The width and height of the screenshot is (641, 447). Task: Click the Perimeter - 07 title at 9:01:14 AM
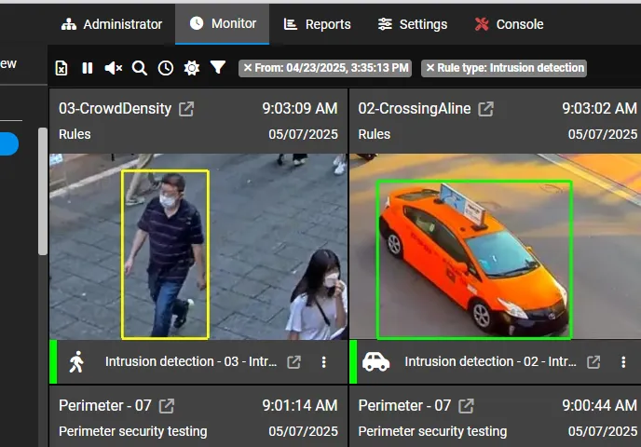[x=105, y=406]
